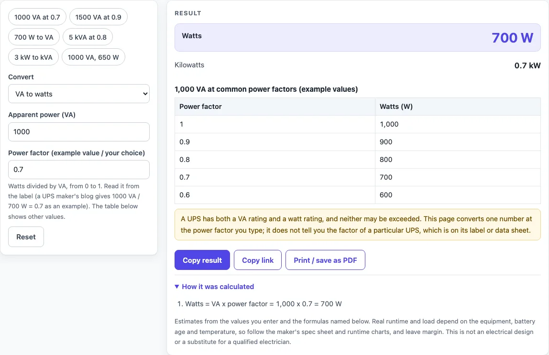This screenshot has height=355, width=549.
Task: Select the 800 watts table cell
Action: point(458,160)
